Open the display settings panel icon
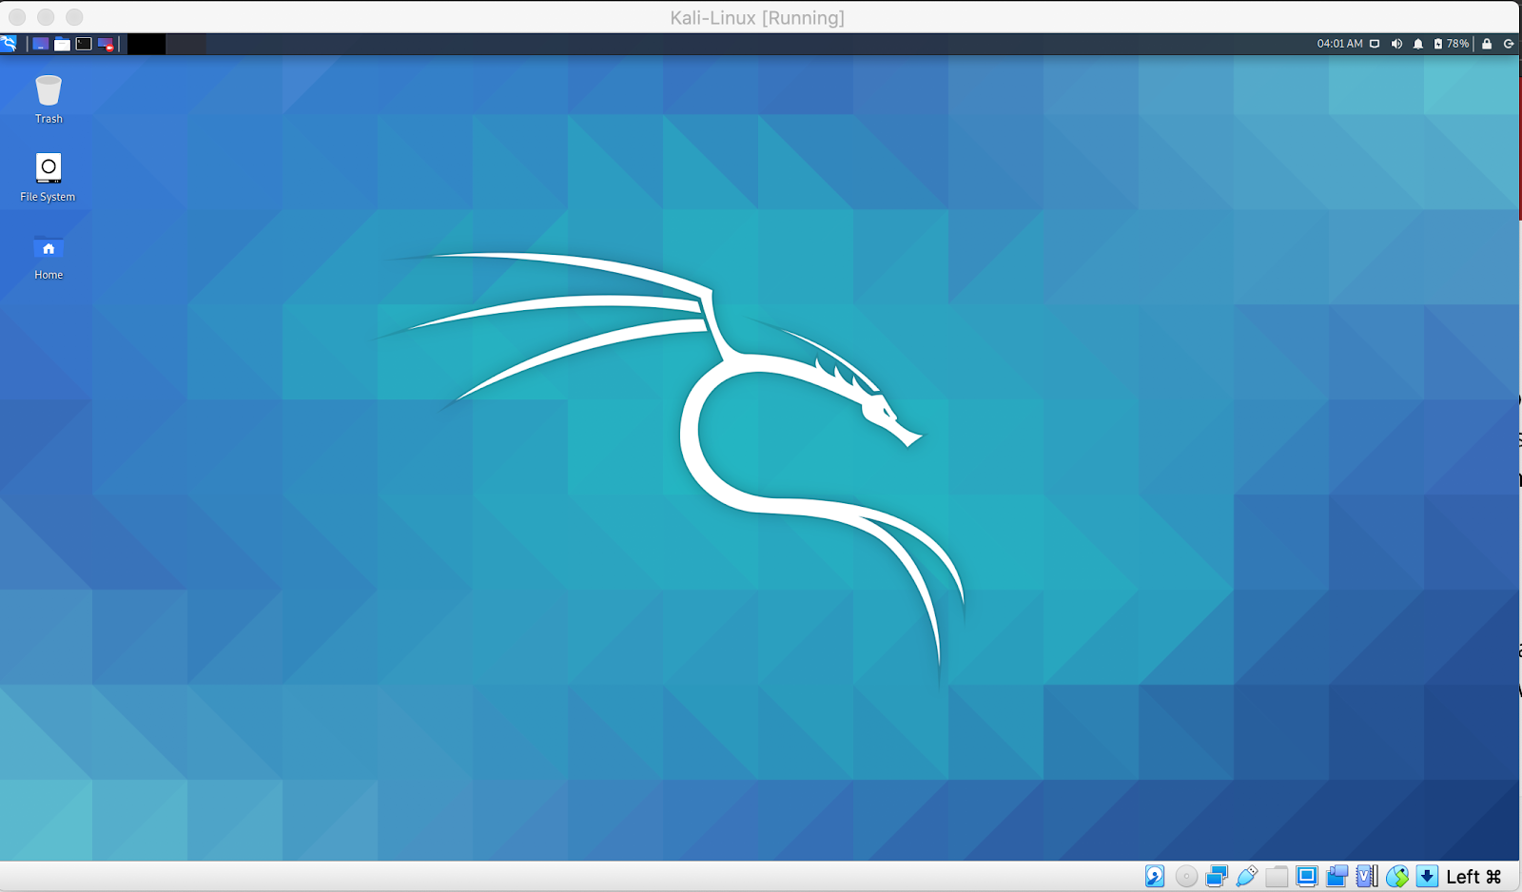 (x=1375, y=44)
